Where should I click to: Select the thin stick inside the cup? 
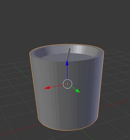(x=68, y=54)
